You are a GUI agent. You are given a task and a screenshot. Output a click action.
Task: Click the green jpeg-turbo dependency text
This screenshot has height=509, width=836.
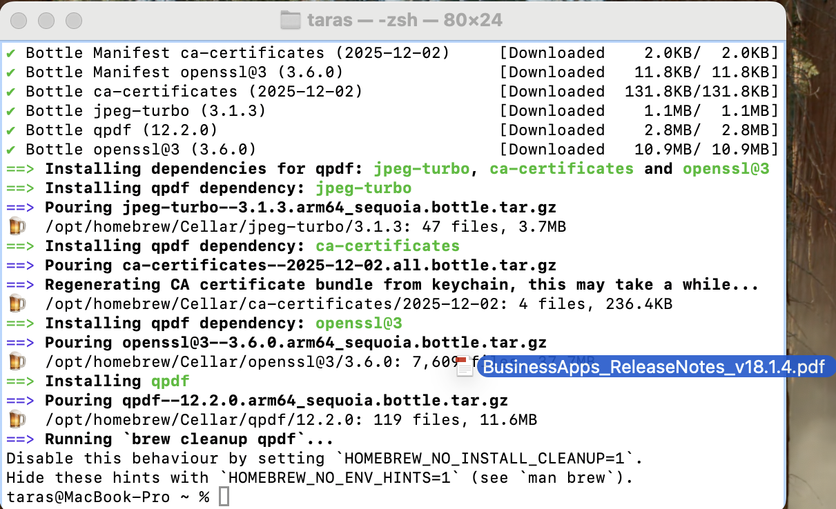coord(364,188)
